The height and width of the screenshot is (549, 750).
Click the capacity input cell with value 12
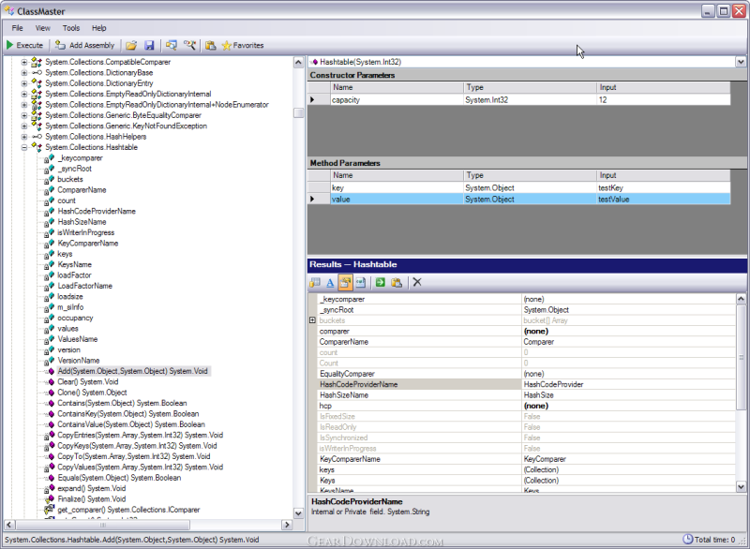point(664,100)
